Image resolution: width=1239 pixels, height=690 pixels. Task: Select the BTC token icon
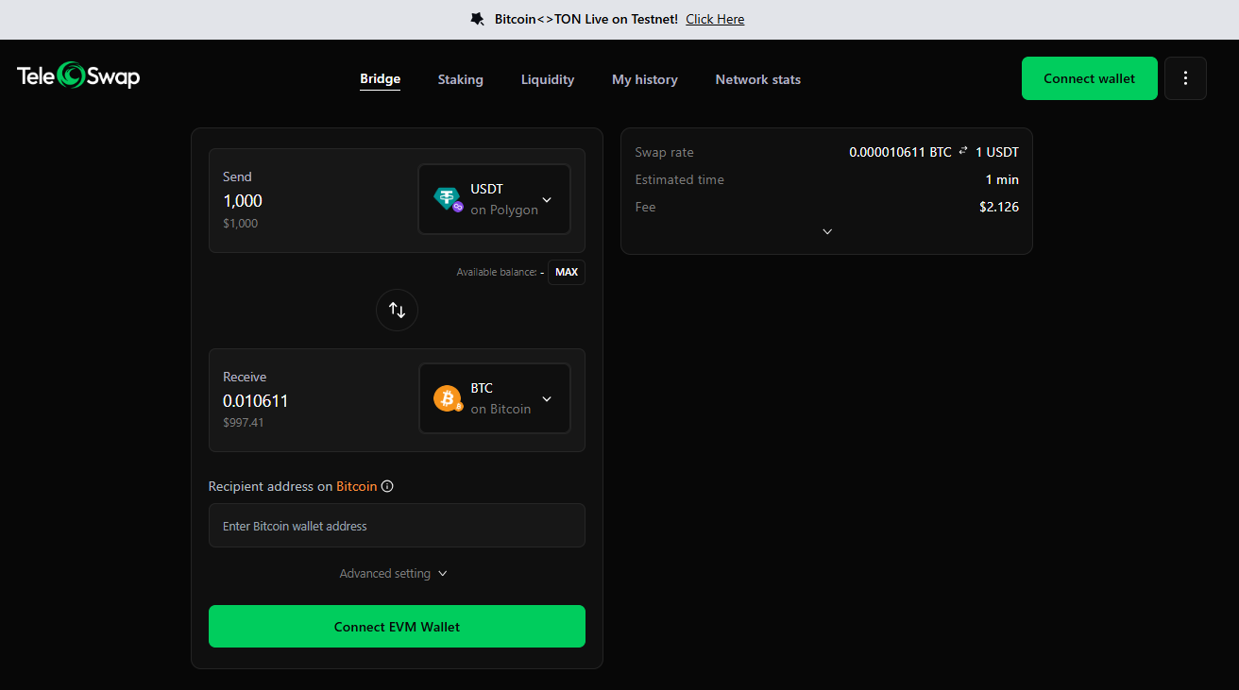pos(446,397)
